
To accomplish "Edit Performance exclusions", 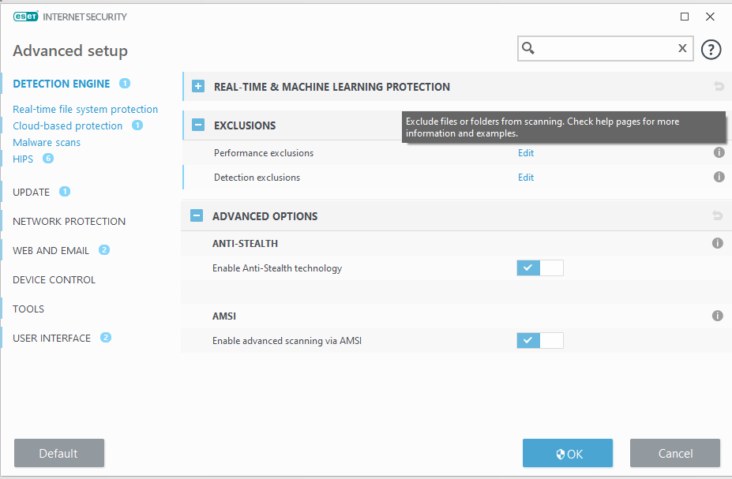I will [x=526, y=153].
